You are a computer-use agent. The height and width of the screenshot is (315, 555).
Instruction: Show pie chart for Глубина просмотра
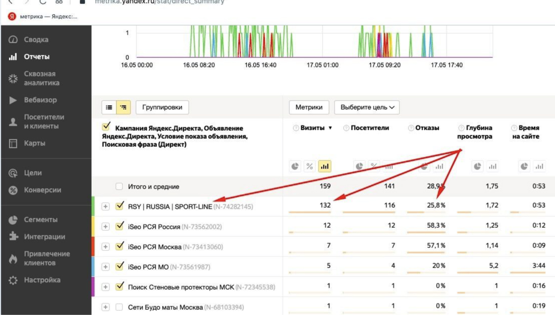coord(478,167)
